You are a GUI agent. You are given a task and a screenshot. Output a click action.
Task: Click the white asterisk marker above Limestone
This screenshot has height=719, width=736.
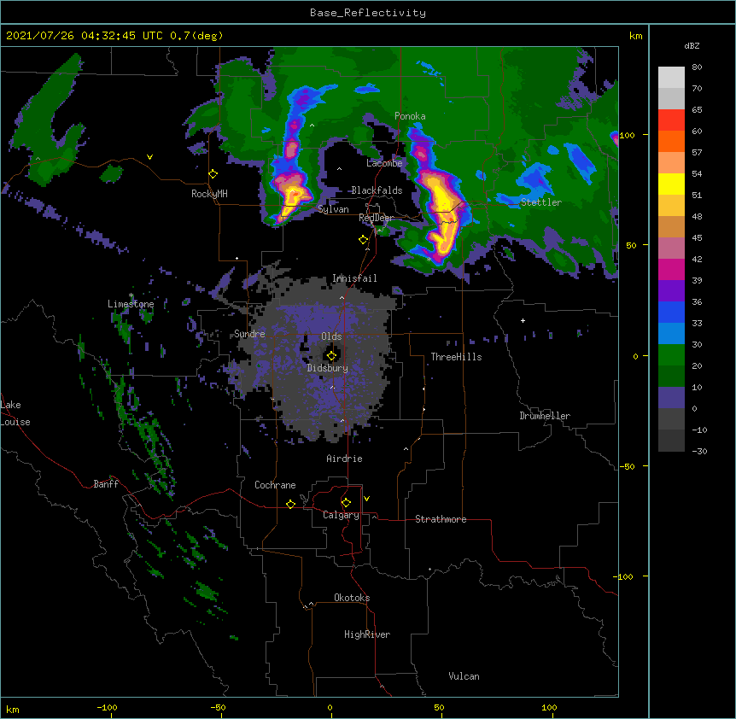(x=131, y=295)
